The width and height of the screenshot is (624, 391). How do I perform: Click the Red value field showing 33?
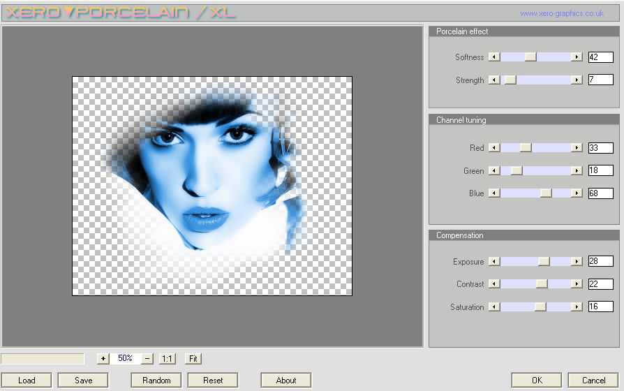(601, 148)
